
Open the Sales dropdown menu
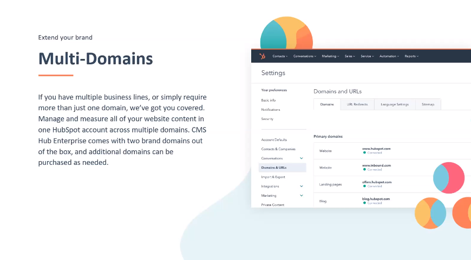(350, 56)
